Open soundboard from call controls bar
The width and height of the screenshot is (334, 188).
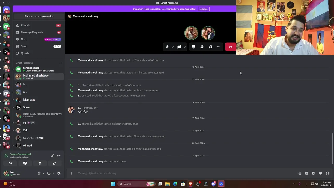(x=210, y=47)
